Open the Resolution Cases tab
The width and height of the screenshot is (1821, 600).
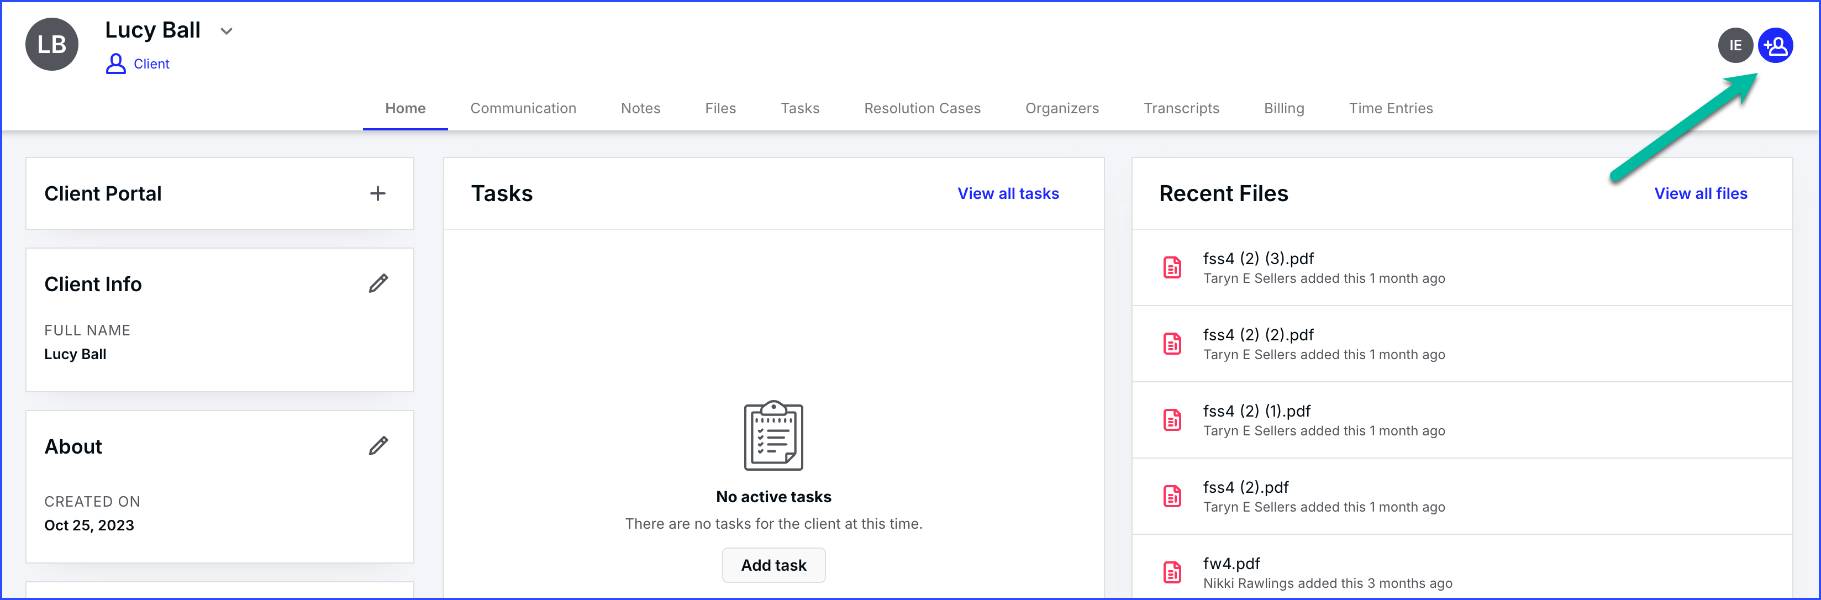coord(922,108)
